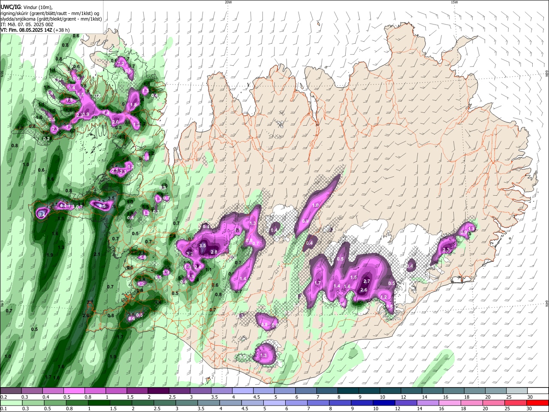
Task: Pick the bright pink 0.5 snow legend swatch
Action: [x=74, y=391]
